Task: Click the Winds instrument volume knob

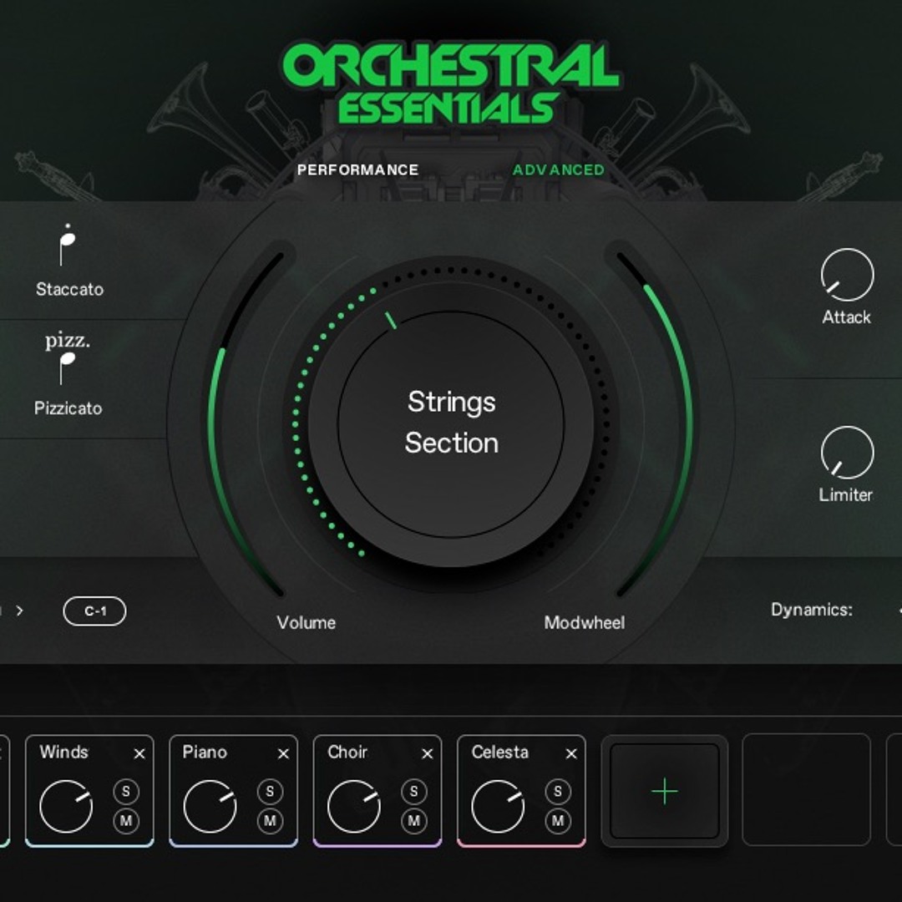Action: click(66, 804)
